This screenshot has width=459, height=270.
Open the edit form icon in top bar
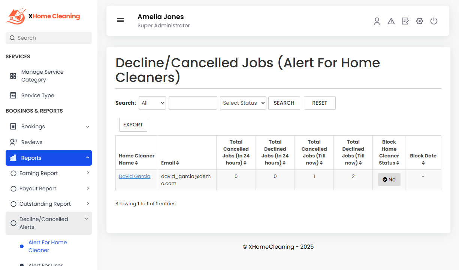[405, 21]
